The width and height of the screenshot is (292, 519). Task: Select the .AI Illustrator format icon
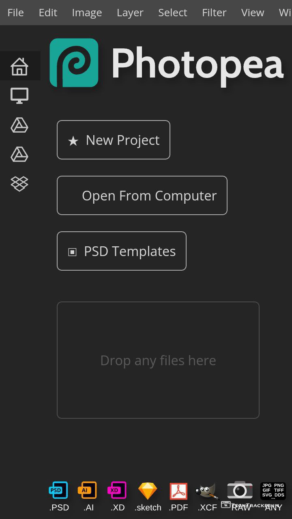(x=88, y=490)
